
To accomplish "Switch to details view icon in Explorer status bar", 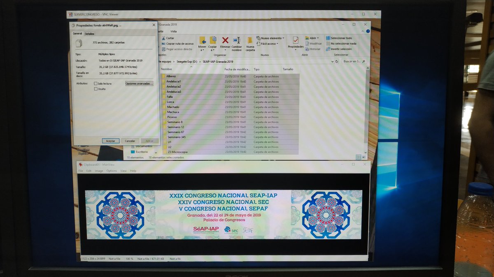I will pyautogui.click(x=358, y=157).
